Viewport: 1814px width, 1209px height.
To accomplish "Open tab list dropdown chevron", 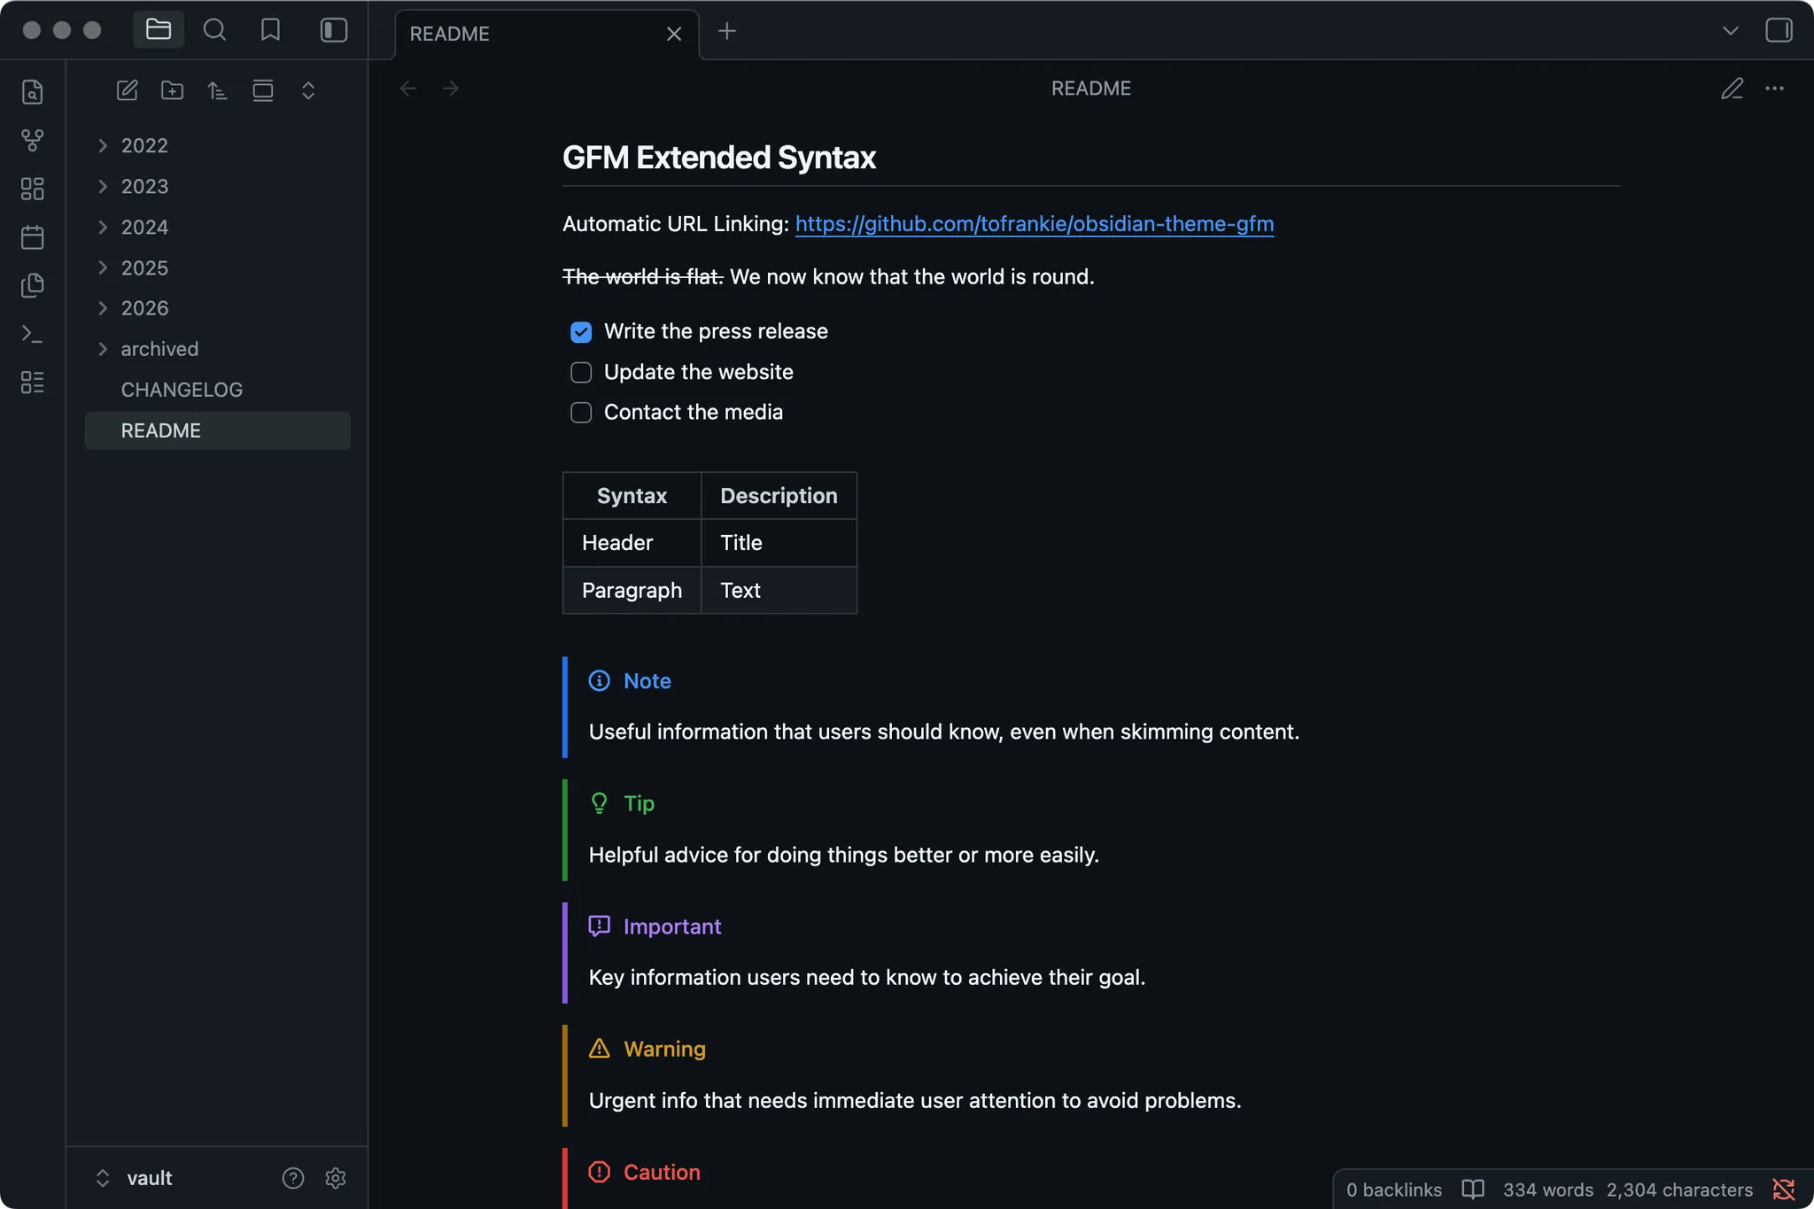I will coord(1731,31).
